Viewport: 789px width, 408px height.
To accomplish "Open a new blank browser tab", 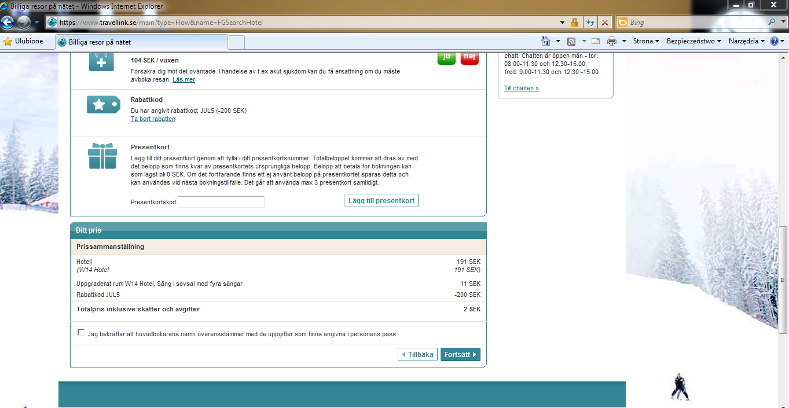I will click(236, 42).
